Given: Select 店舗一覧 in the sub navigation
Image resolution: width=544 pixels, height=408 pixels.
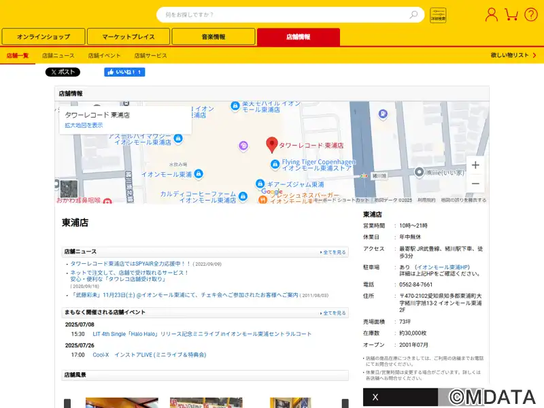Looking at the screenshot, I should click(18, 56).
